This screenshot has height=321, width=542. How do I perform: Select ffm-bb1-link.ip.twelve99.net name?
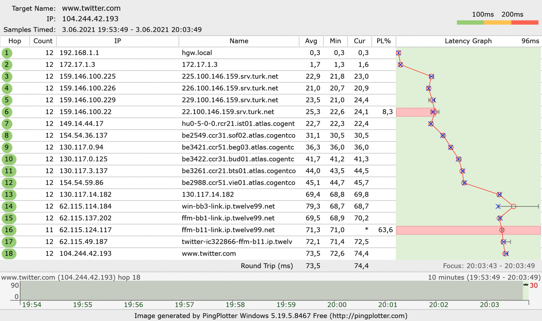point(228,218)
